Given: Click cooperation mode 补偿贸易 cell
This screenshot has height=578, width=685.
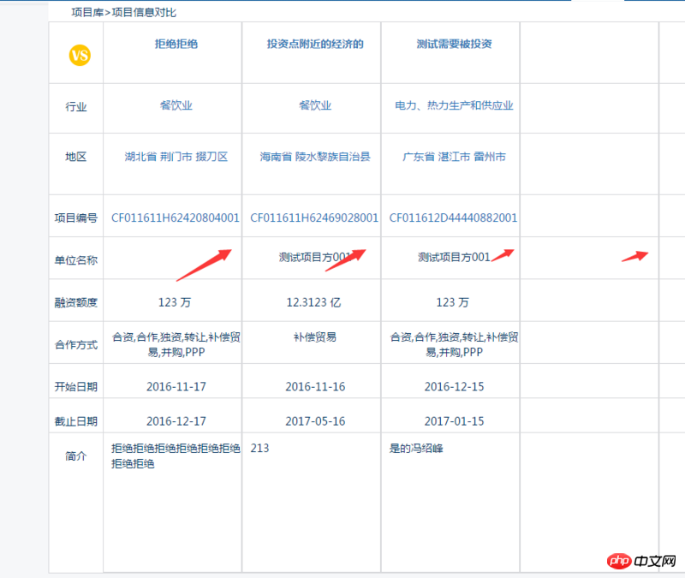Looking at the screenshot, I should pos(315,337).
